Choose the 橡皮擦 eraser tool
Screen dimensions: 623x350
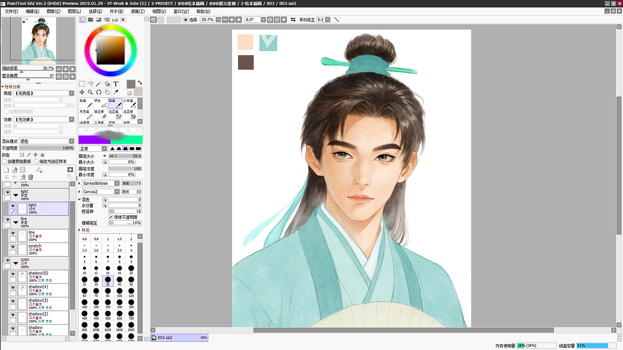pos(100,114)
